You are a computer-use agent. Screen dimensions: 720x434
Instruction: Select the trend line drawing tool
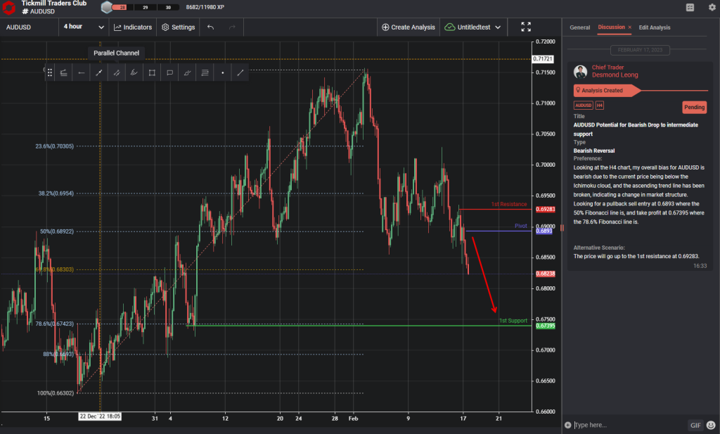pyautogui.click(x=98, y=72)
